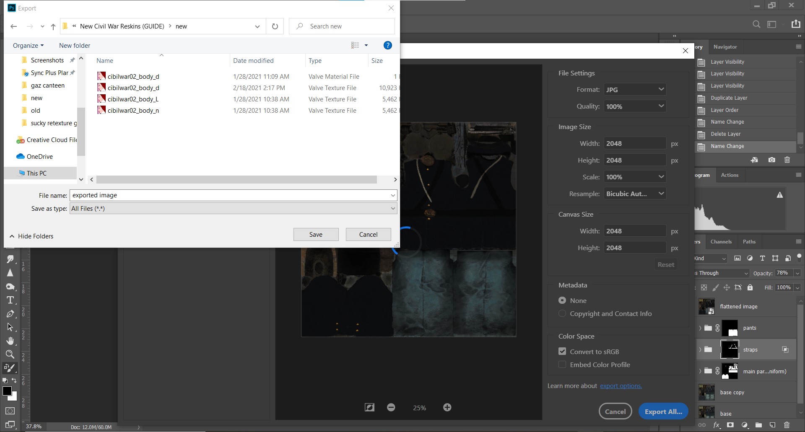Refresh the Export folder view
The height and width of the screenshot is (432, 805).
pyautogui.click(x=275, y=26)
